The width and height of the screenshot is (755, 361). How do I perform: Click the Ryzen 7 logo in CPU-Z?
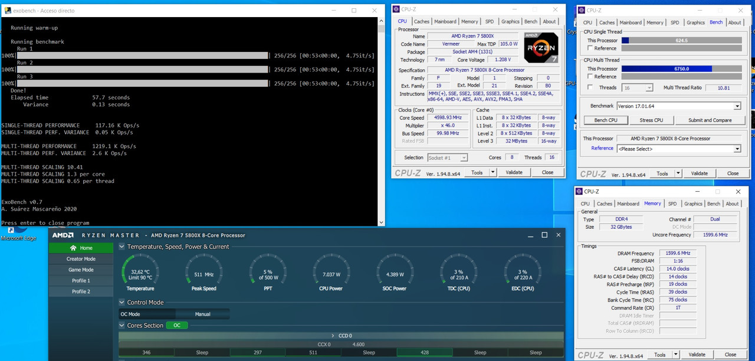(541, 48)
